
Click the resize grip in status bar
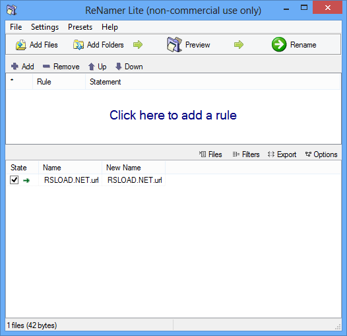click(x=338, y=327)
